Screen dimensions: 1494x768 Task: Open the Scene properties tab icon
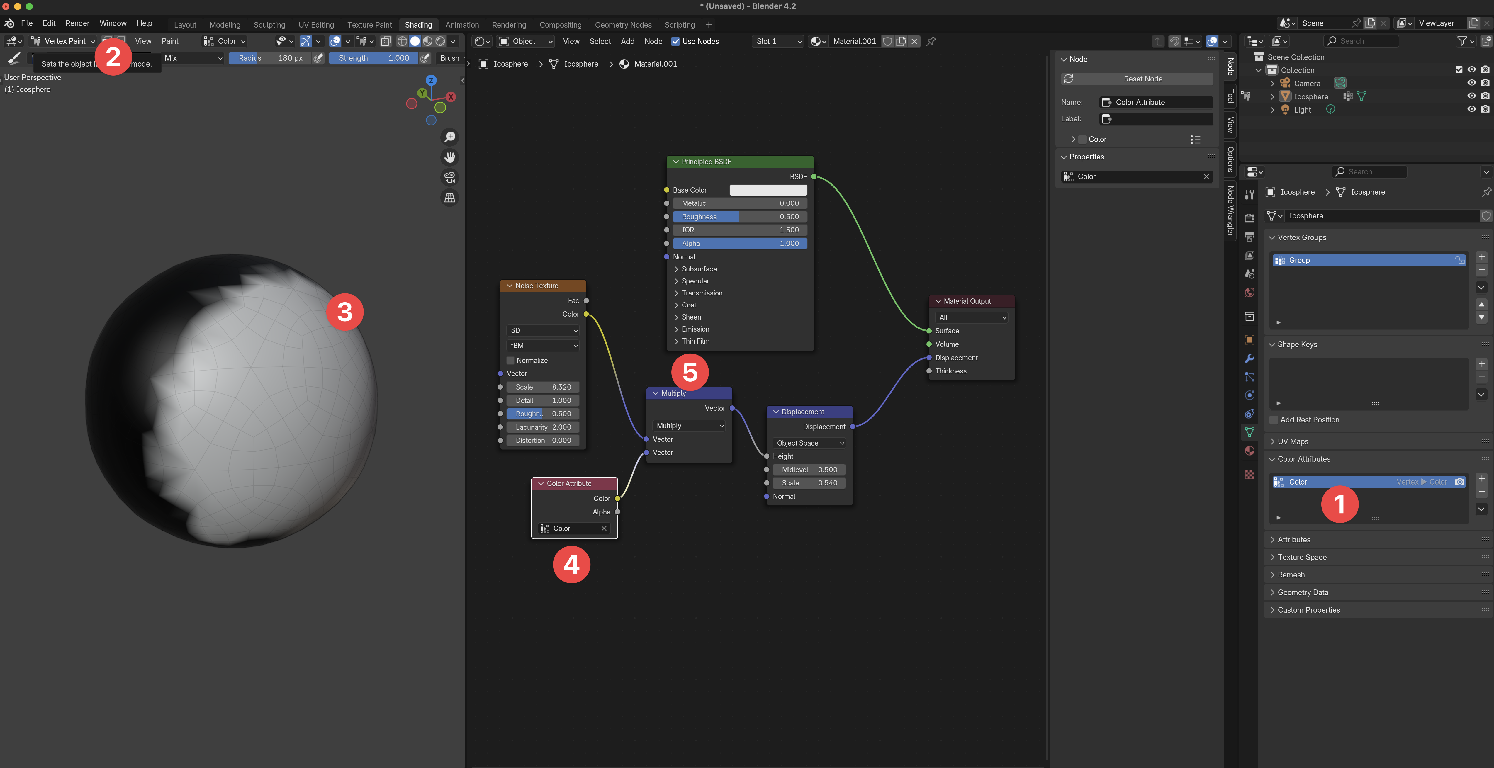tap(1249, 274)
